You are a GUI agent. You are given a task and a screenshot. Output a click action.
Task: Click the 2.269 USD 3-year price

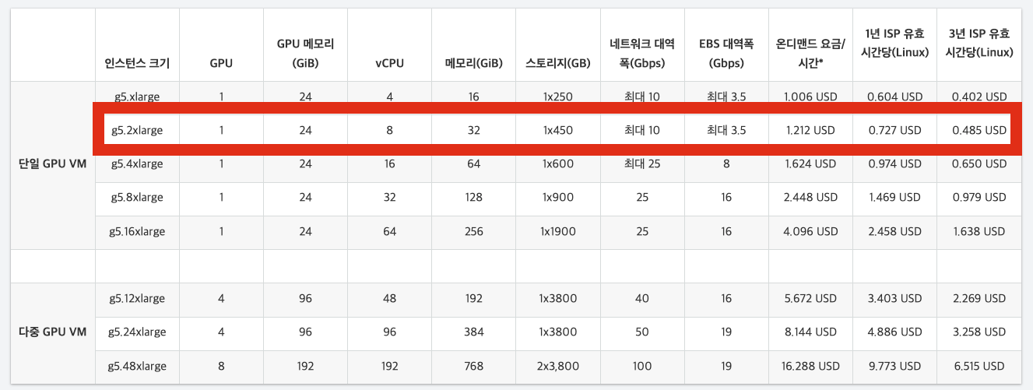click(979, 298)
